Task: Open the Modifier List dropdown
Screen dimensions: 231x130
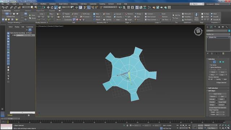Action: [218, 34]
